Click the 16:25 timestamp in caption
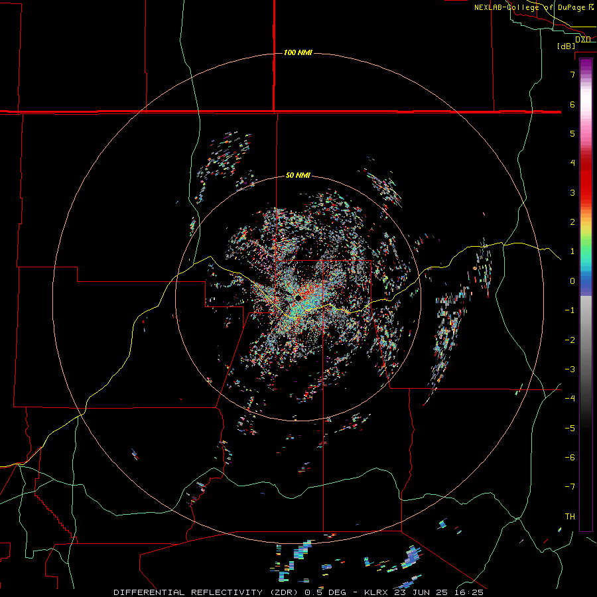This screenshot has width=597, height=597. tap(470, 592)
